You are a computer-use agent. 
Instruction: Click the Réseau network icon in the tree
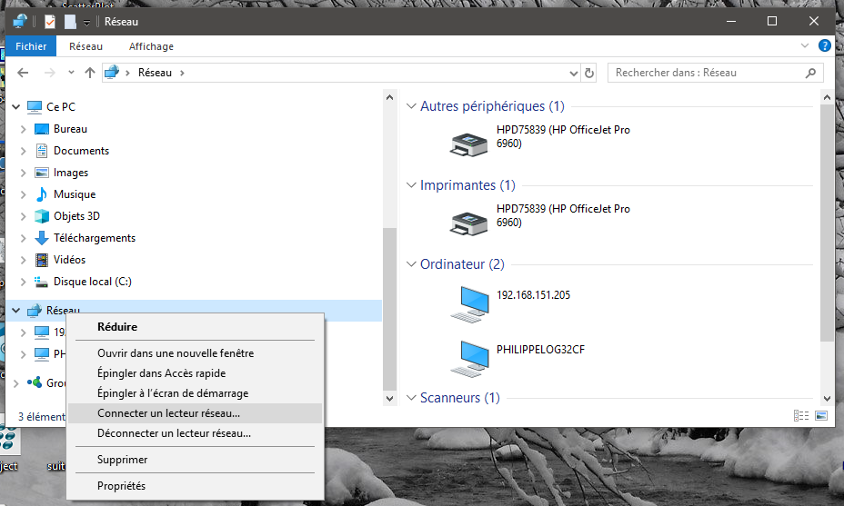point(35,311)
